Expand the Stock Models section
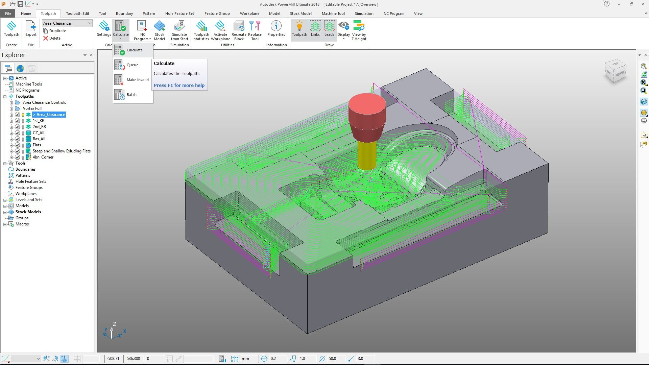Image resolution: width=649 pixels, height=365 pixels. 5,212
